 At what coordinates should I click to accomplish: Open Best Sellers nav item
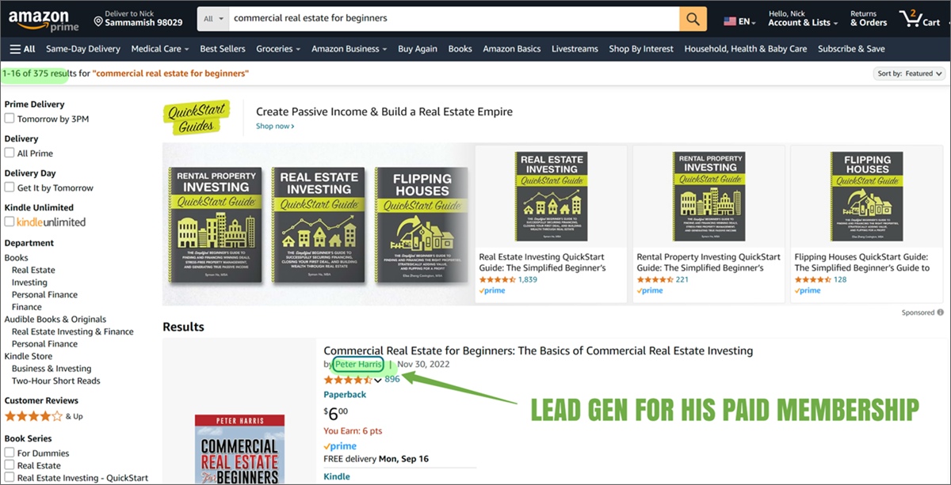(223, 48)
